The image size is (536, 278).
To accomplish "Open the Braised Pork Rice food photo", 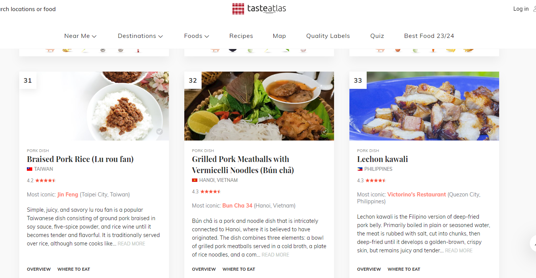I will tap(94, 106).
